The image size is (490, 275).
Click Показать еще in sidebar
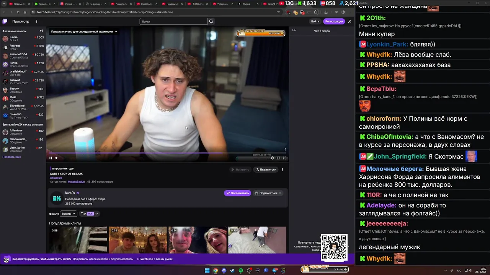click(x=11, y=157)
